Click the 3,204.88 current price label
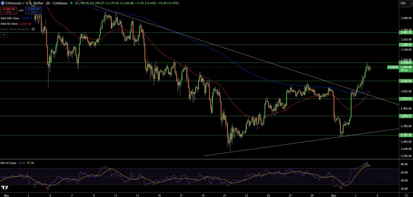The image size is (413, 197). point(406,67)
